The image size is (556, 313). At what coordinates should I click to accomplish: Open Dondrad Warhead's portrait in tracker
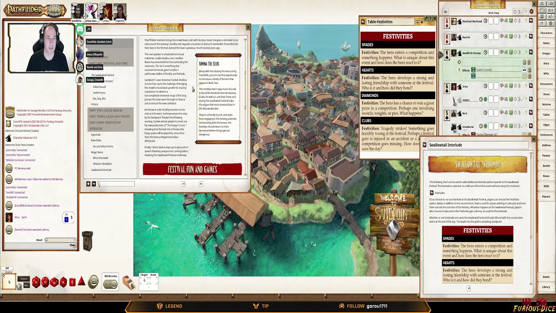(x=453, y=21)
